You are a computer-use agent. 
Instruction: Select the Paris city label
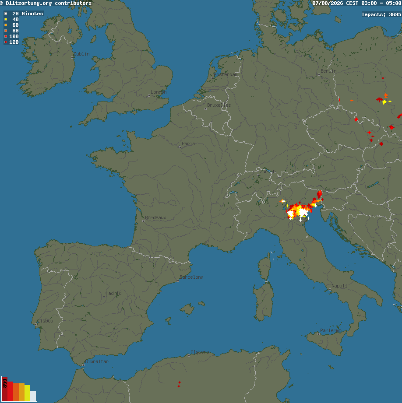[188, 144]
